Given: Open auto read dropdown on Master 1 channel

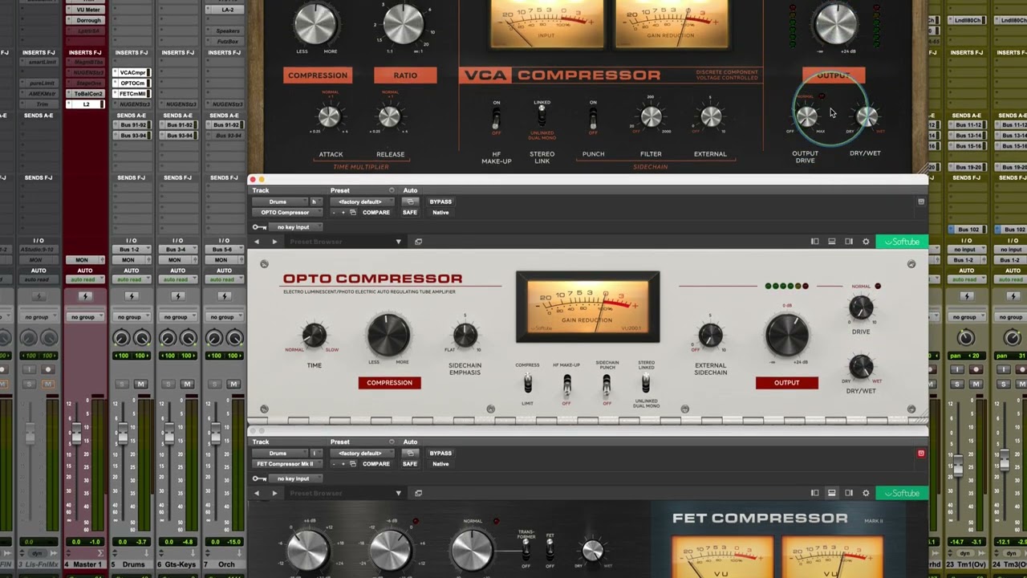Looking at the screenshot, I should pyautogui.click(x=85, y=279).
